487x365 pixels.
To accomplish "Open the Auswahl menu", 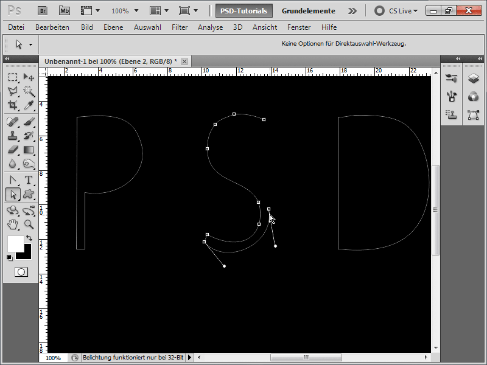I will coord(147,27).
